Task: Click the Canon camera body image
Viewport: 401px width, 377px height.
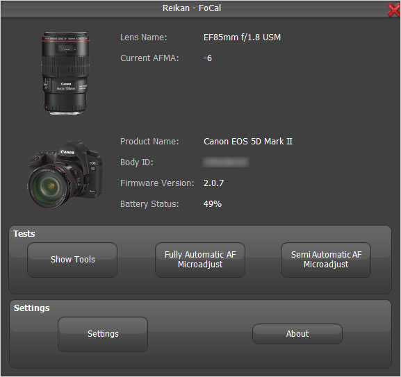Action: pyautogui.click(x=65, y=174)
